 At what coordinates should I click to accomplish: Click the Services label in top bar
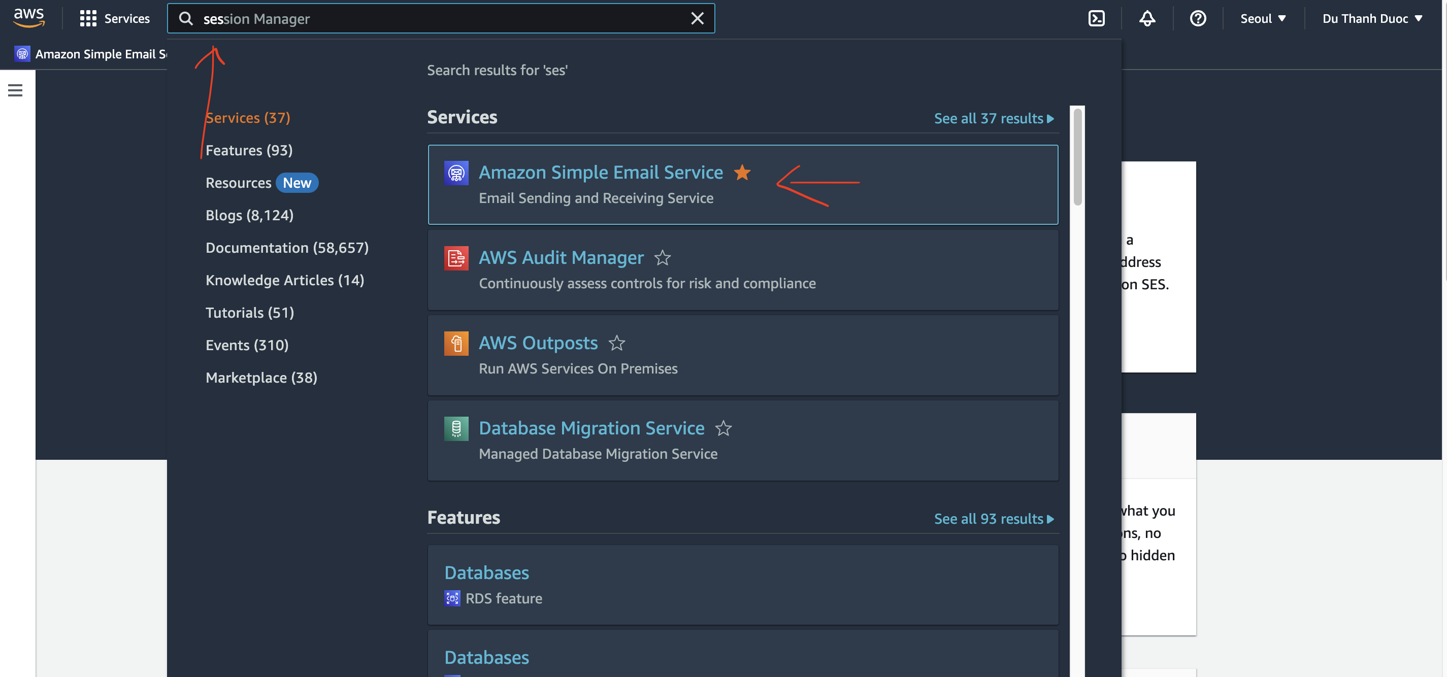(x=127, y=19)
